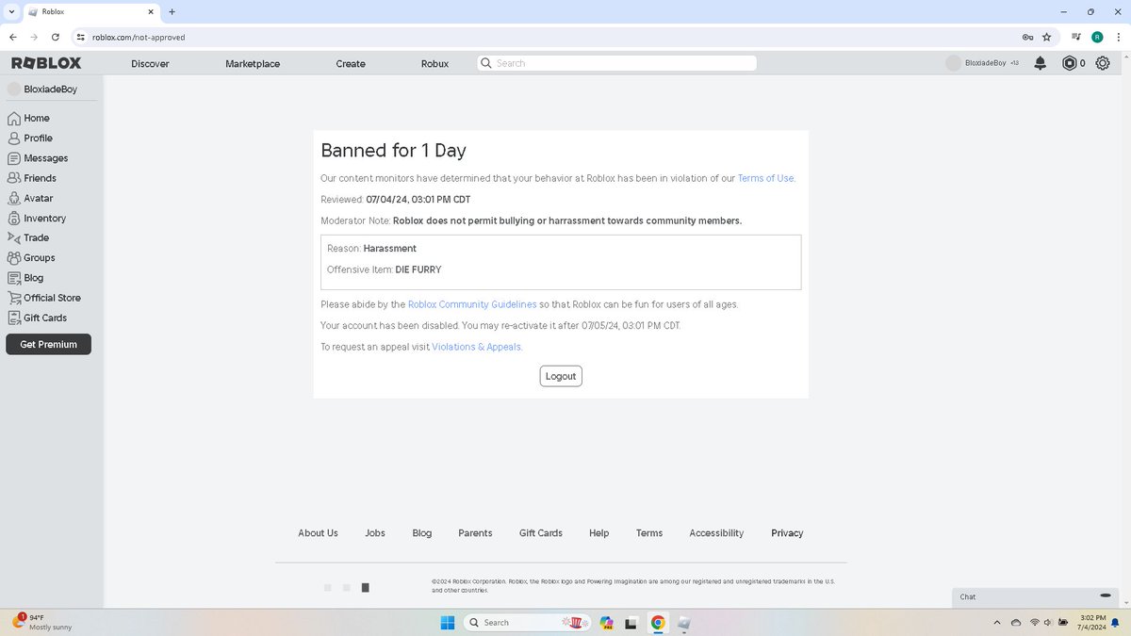Click the Roblox logo in header
The image size is (1131, 636).
(46, 63)
